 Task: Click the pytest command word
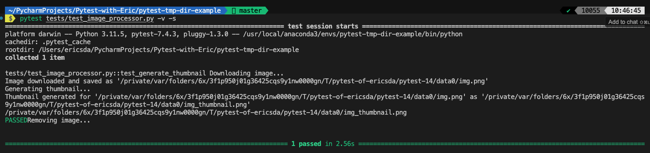pos(31,19)
